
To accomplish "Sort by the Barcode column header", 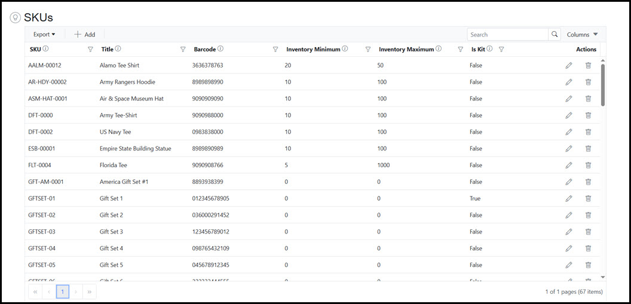I will (205, 50).
